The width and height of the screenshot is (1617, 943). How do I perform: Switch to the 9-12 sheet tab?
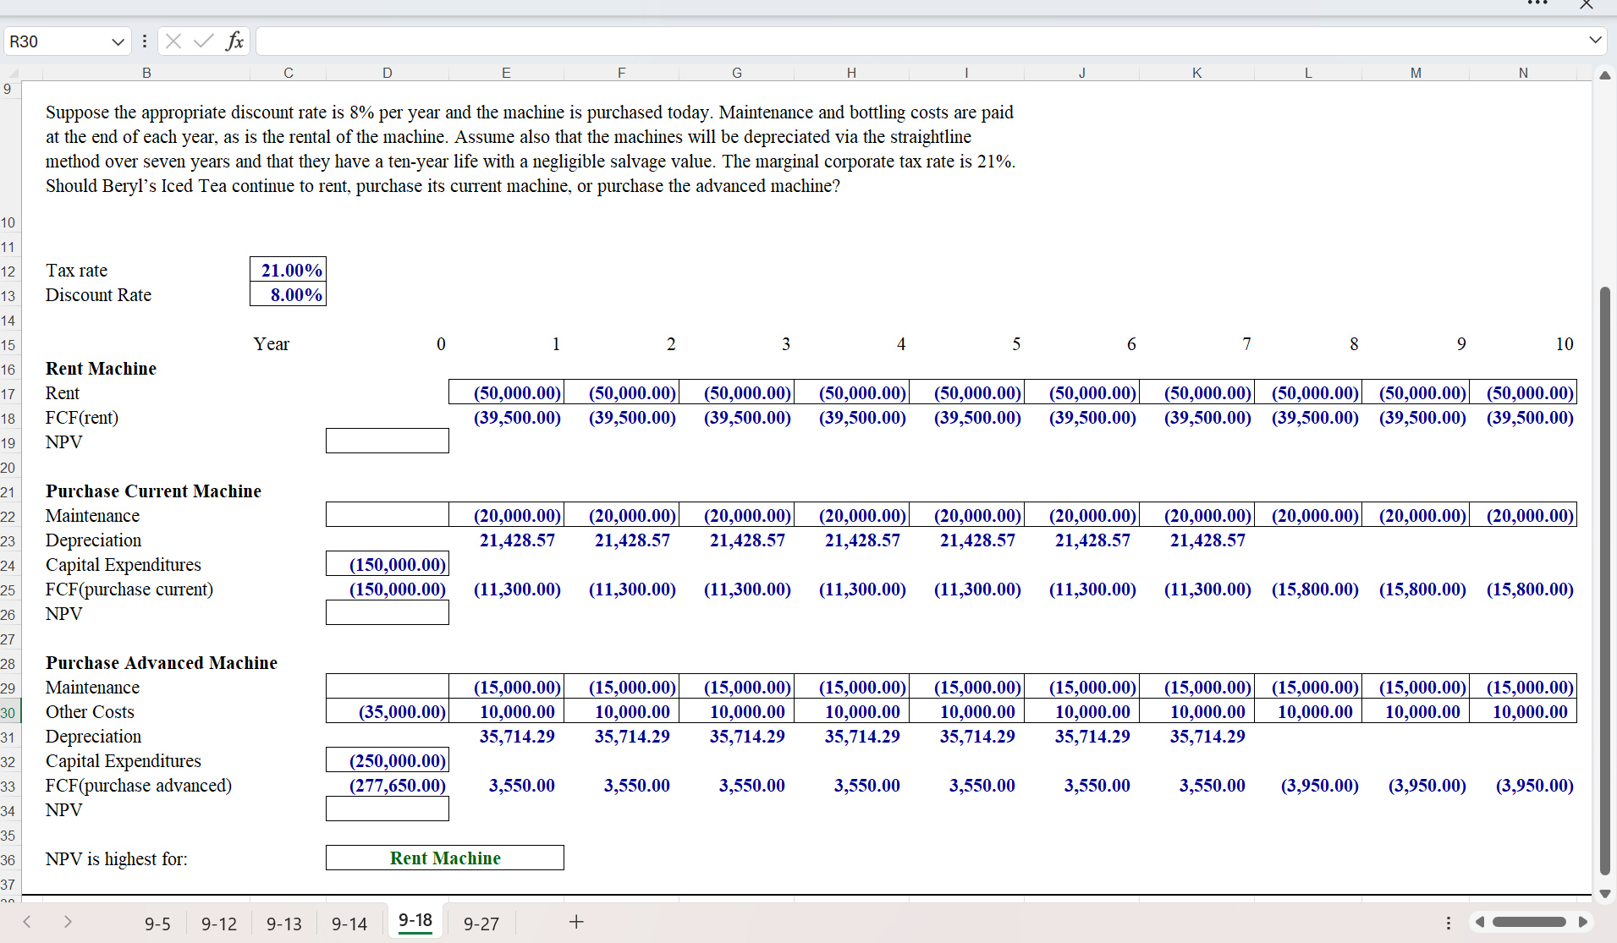219,924
